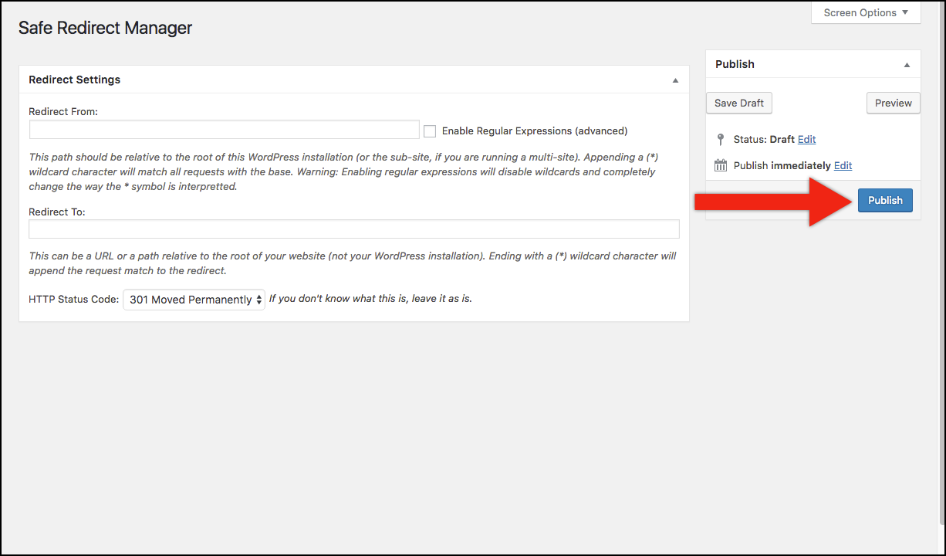Click the 'HTTP Status Code:' label
Screen dimensions: 946x556
tap(73, 299)
